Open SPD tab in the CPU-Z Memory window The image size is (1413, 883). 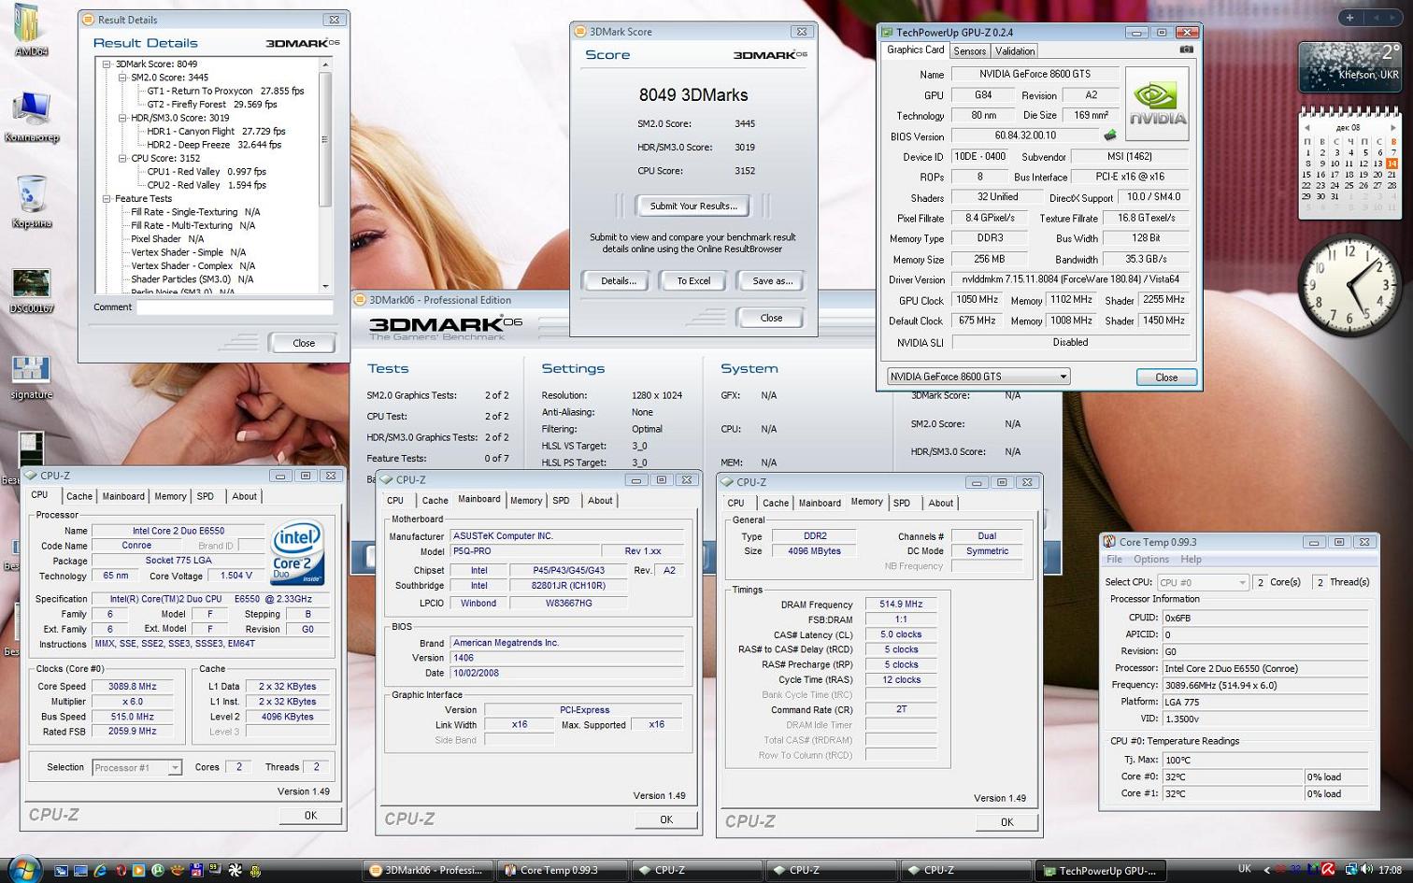(902, 503)
